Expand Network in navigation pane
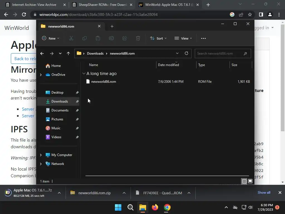The width and height of the screenshot is (285, 214). click(x=41, y=164)
